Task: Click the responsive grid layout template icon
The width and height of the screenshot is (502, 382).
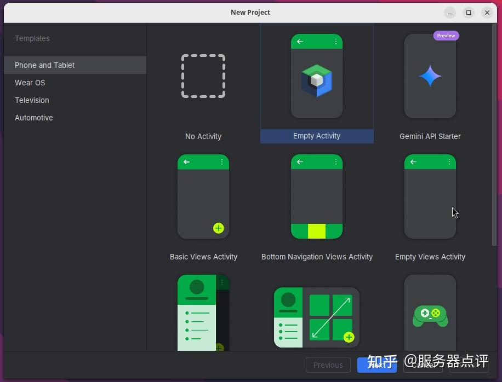Action: point(317,316)
